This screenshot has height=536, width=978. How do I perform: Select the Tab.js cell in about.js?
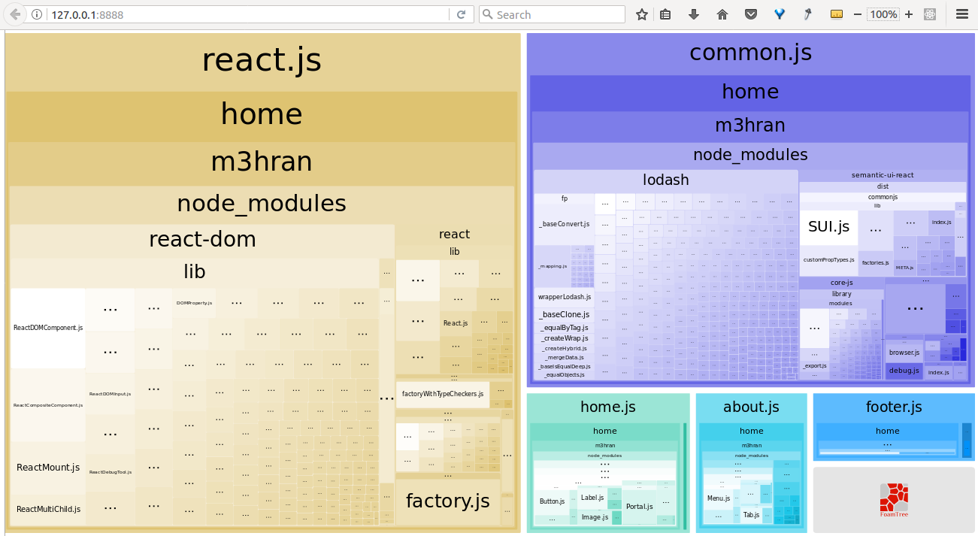[x=751, y=515]
